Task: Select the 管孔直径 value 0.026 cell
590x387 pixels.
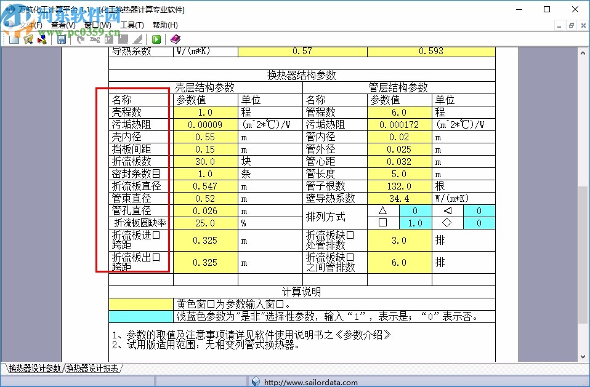Action: (206, 211)
